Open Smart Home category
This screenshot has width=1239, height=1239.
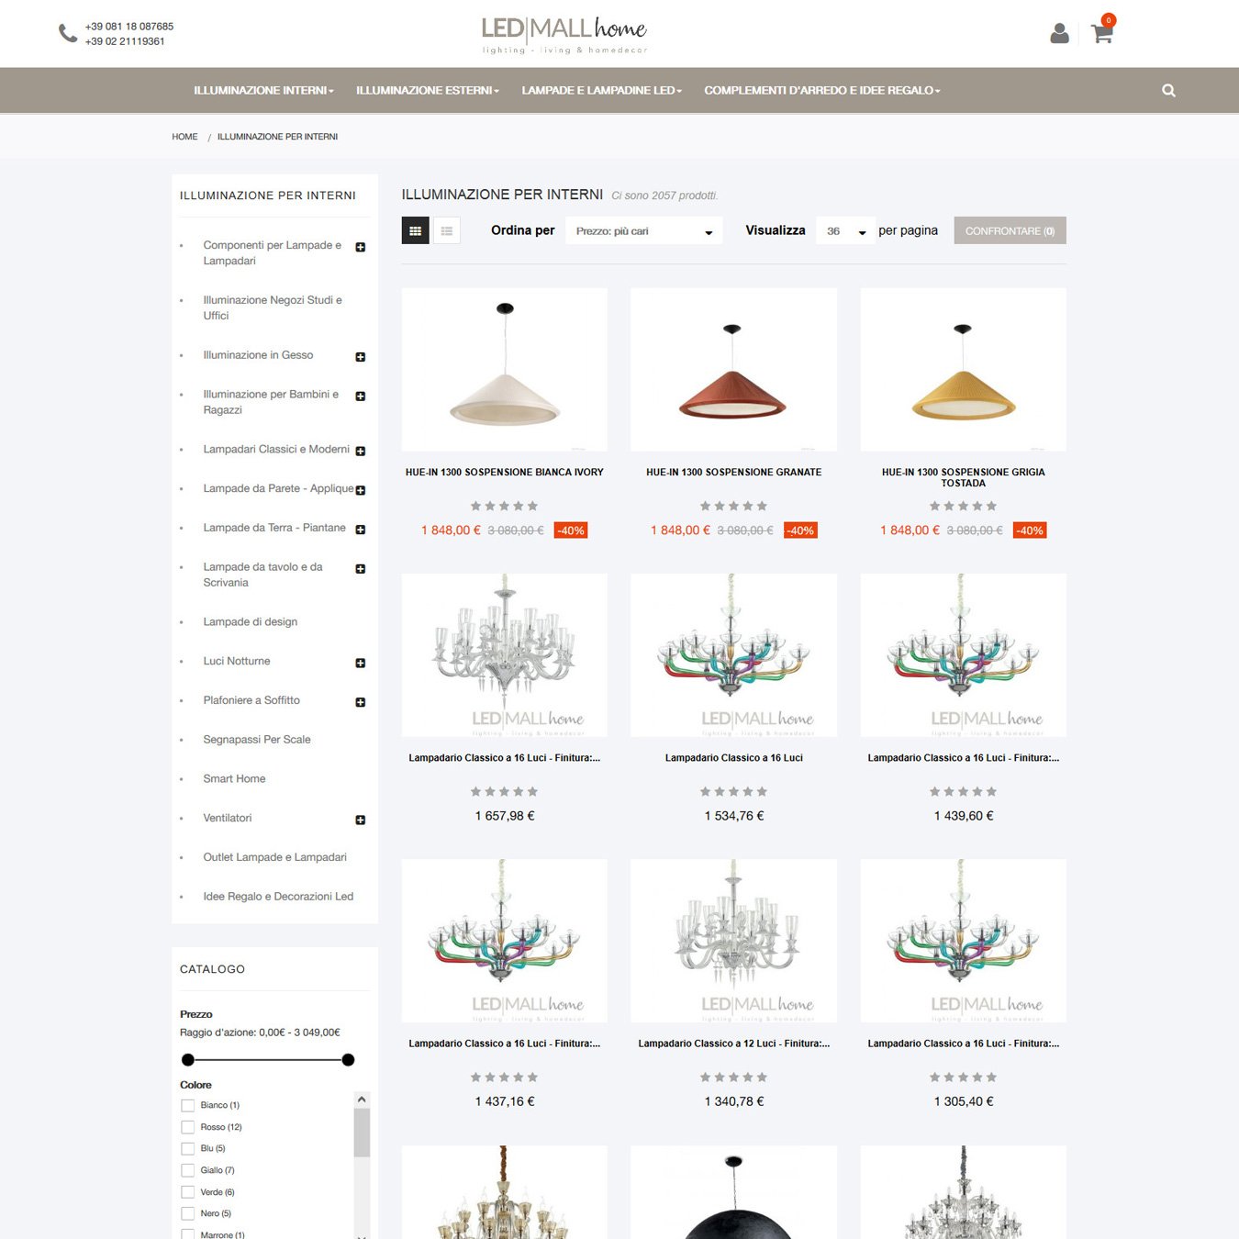point(234,779)
